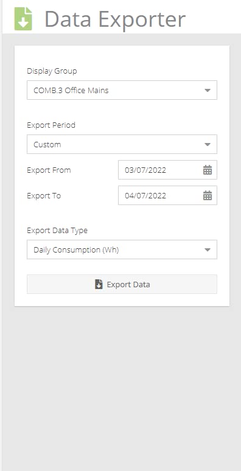Open the Export To calendar picker icon
The width and height of the screenshot is (241, 471).
pos(208,195)
